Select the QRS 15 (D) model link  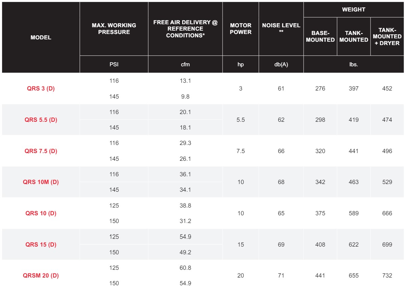click(41, 245)
